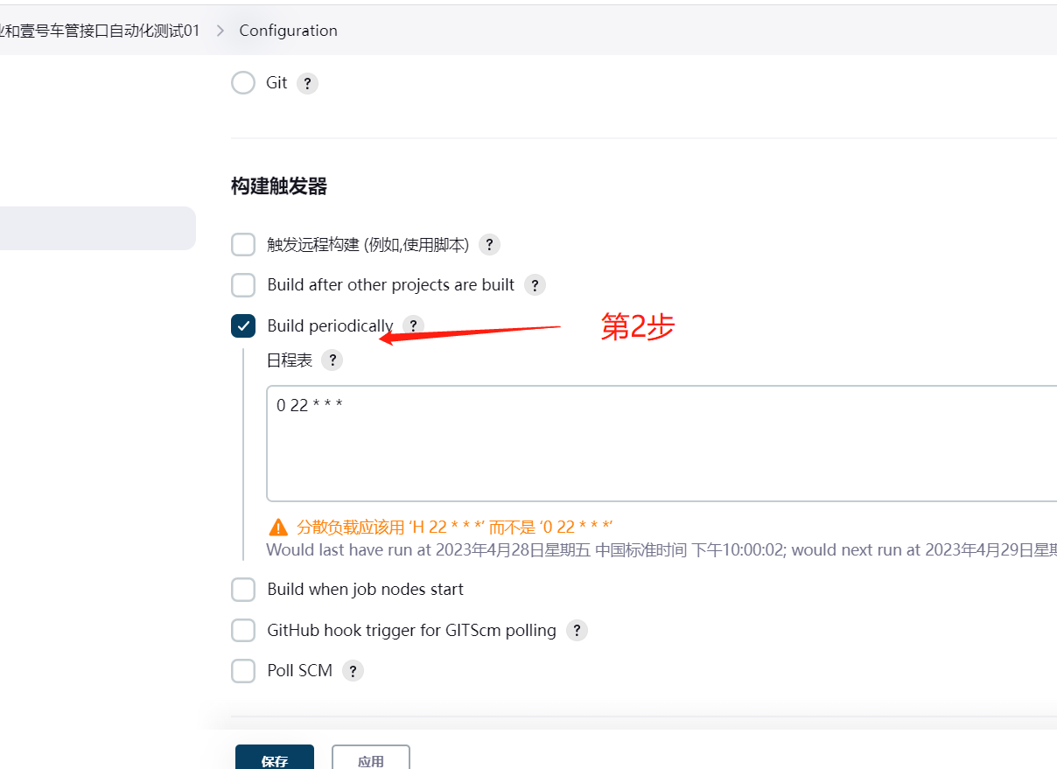This screenshot has height=769, width=1057.
Task: Click the Poll SCM help icon
Action: pos(353,671)
